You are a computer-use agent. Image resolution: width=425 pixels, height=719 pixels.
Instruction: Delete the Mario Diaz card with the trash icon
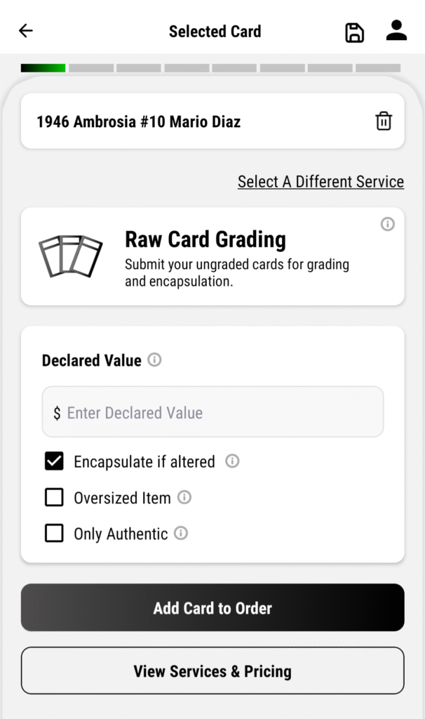[x=384, y=121]
